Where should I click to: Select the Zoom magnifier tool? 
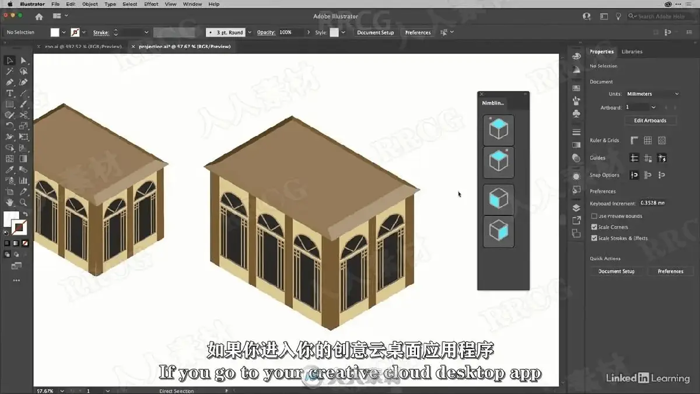click(23, 203)
